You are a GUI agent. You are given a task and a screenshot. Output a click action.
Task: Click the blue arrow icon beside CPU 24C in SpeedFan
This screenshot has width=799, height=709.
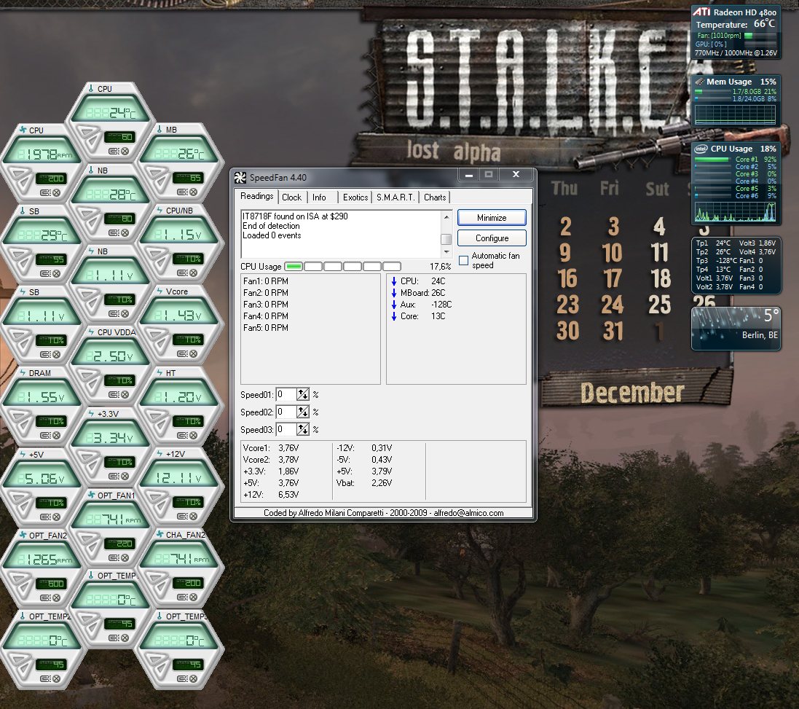coord(394,281)
